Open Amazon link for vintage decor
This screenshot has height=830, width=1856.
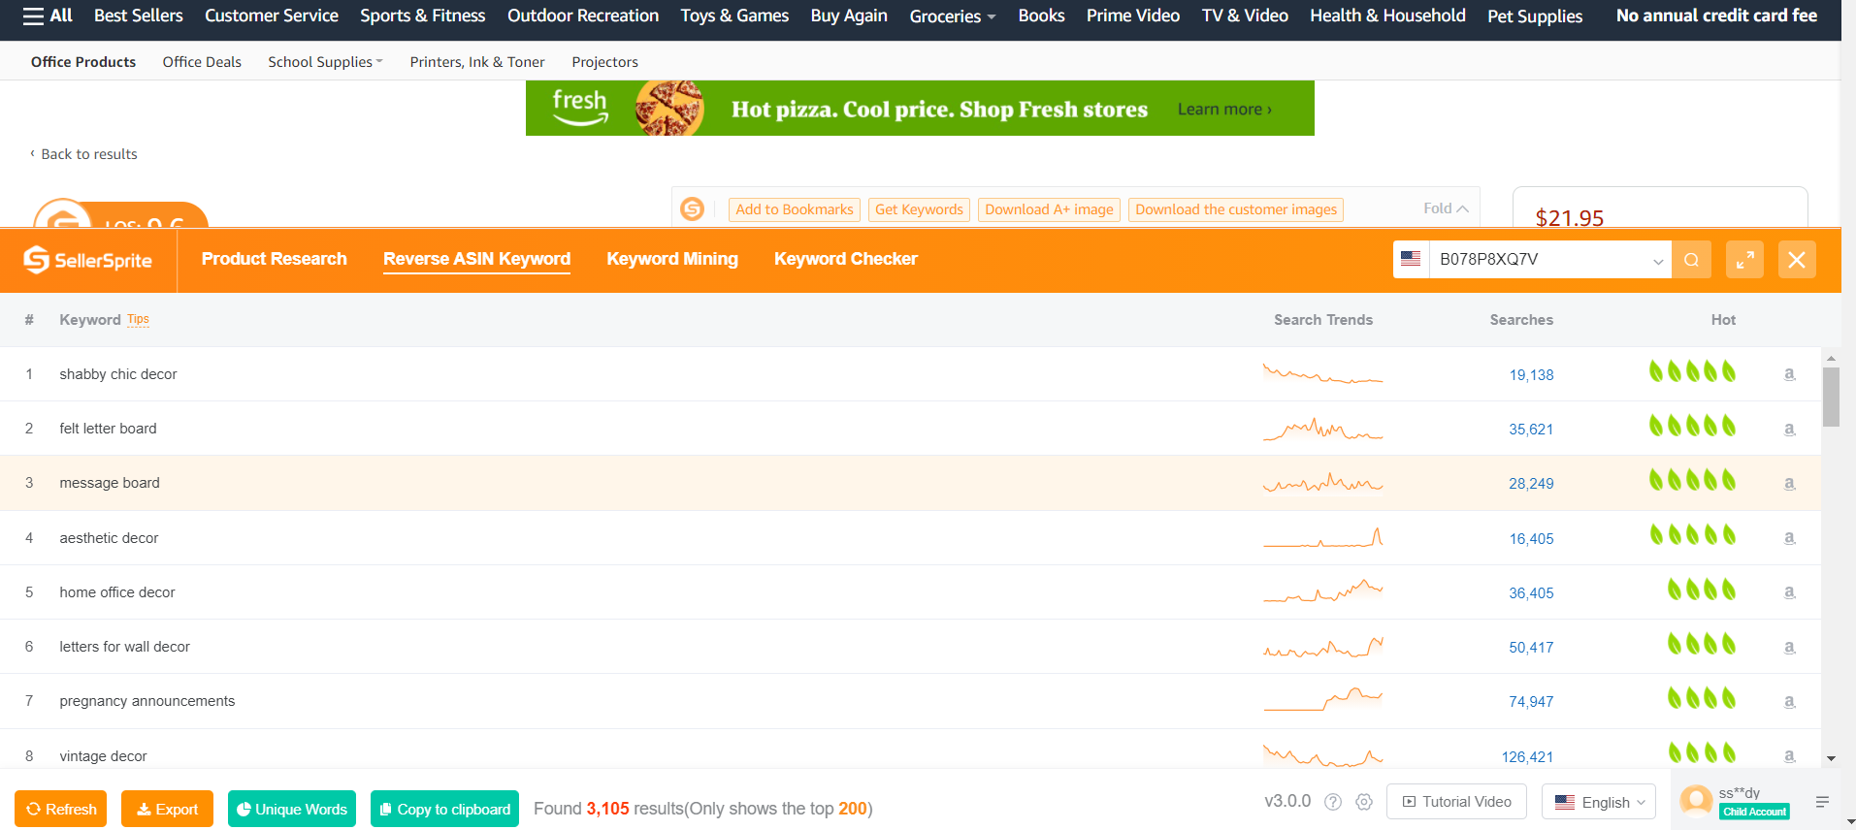coord(1789,755)
